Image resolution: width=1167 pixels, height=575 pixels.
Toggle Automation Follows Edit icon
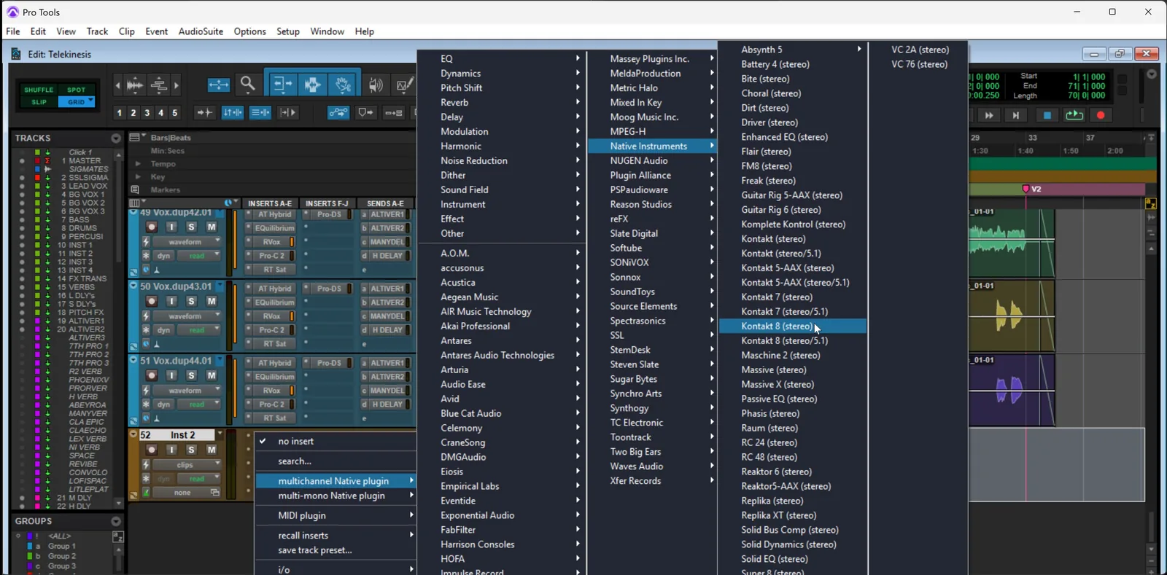point(338,112)
